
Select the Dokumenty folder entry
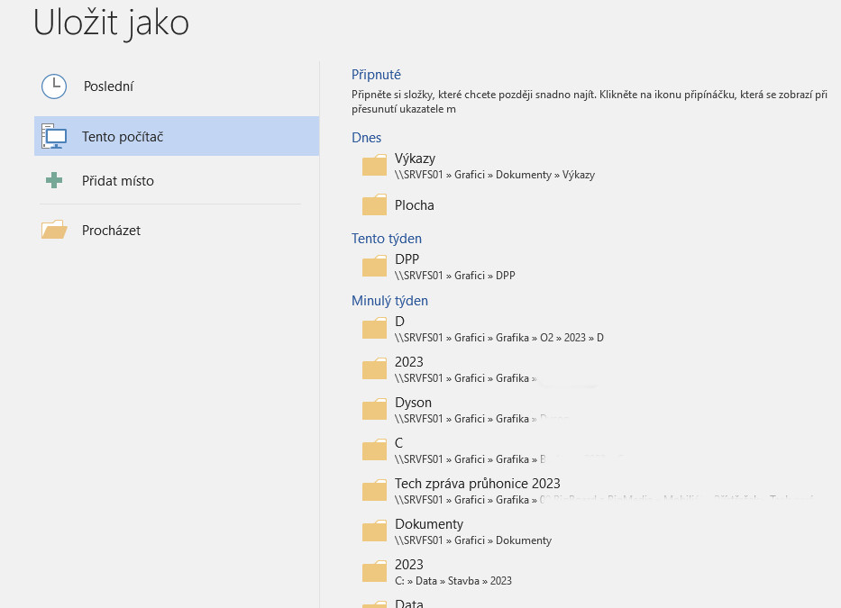pos(429,524)
